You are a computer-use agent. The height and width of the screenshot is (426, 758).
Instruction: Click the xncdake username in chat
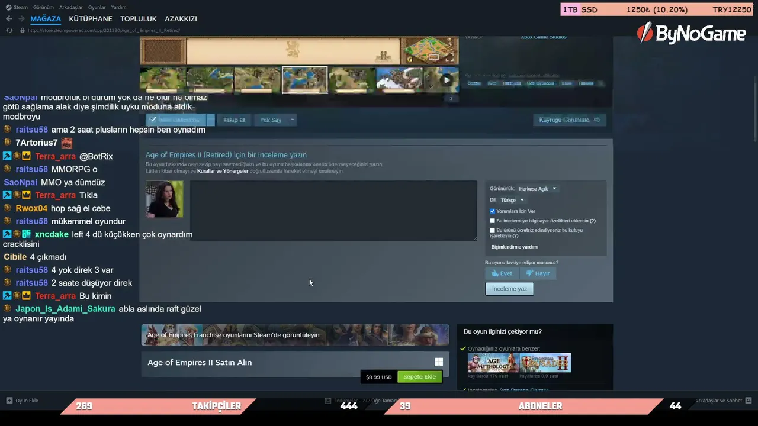(x=52, y=234)
